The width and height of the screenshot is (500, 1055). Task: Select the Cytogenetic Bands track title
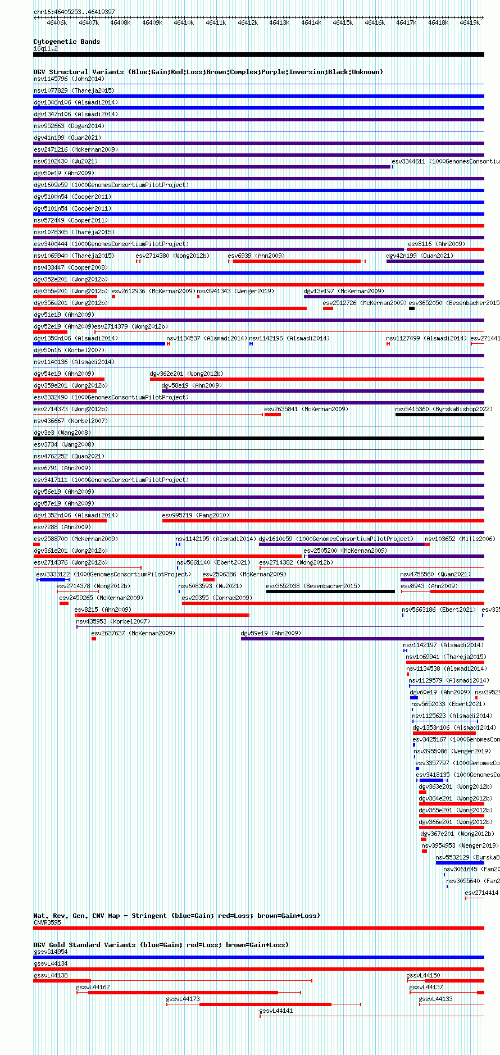point(67,42)
